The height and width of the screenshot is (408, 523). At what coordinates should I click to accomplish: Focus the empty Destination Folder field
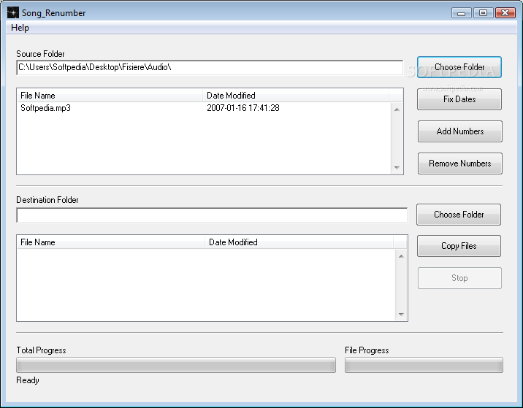tap(212, 215)
